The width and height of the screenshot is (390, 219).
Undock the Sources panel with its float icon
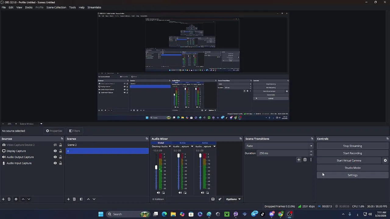(62, 139)
